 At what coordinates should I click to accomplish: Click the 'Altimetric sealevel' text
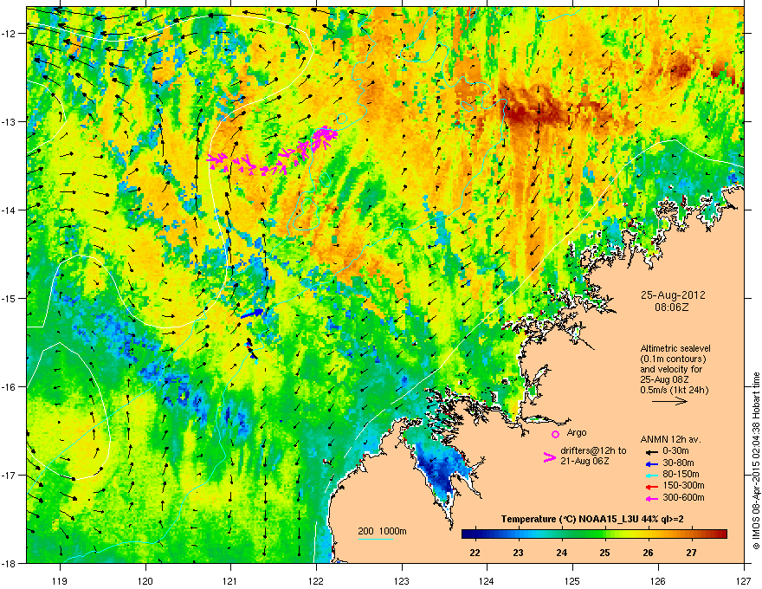point(675,348)
